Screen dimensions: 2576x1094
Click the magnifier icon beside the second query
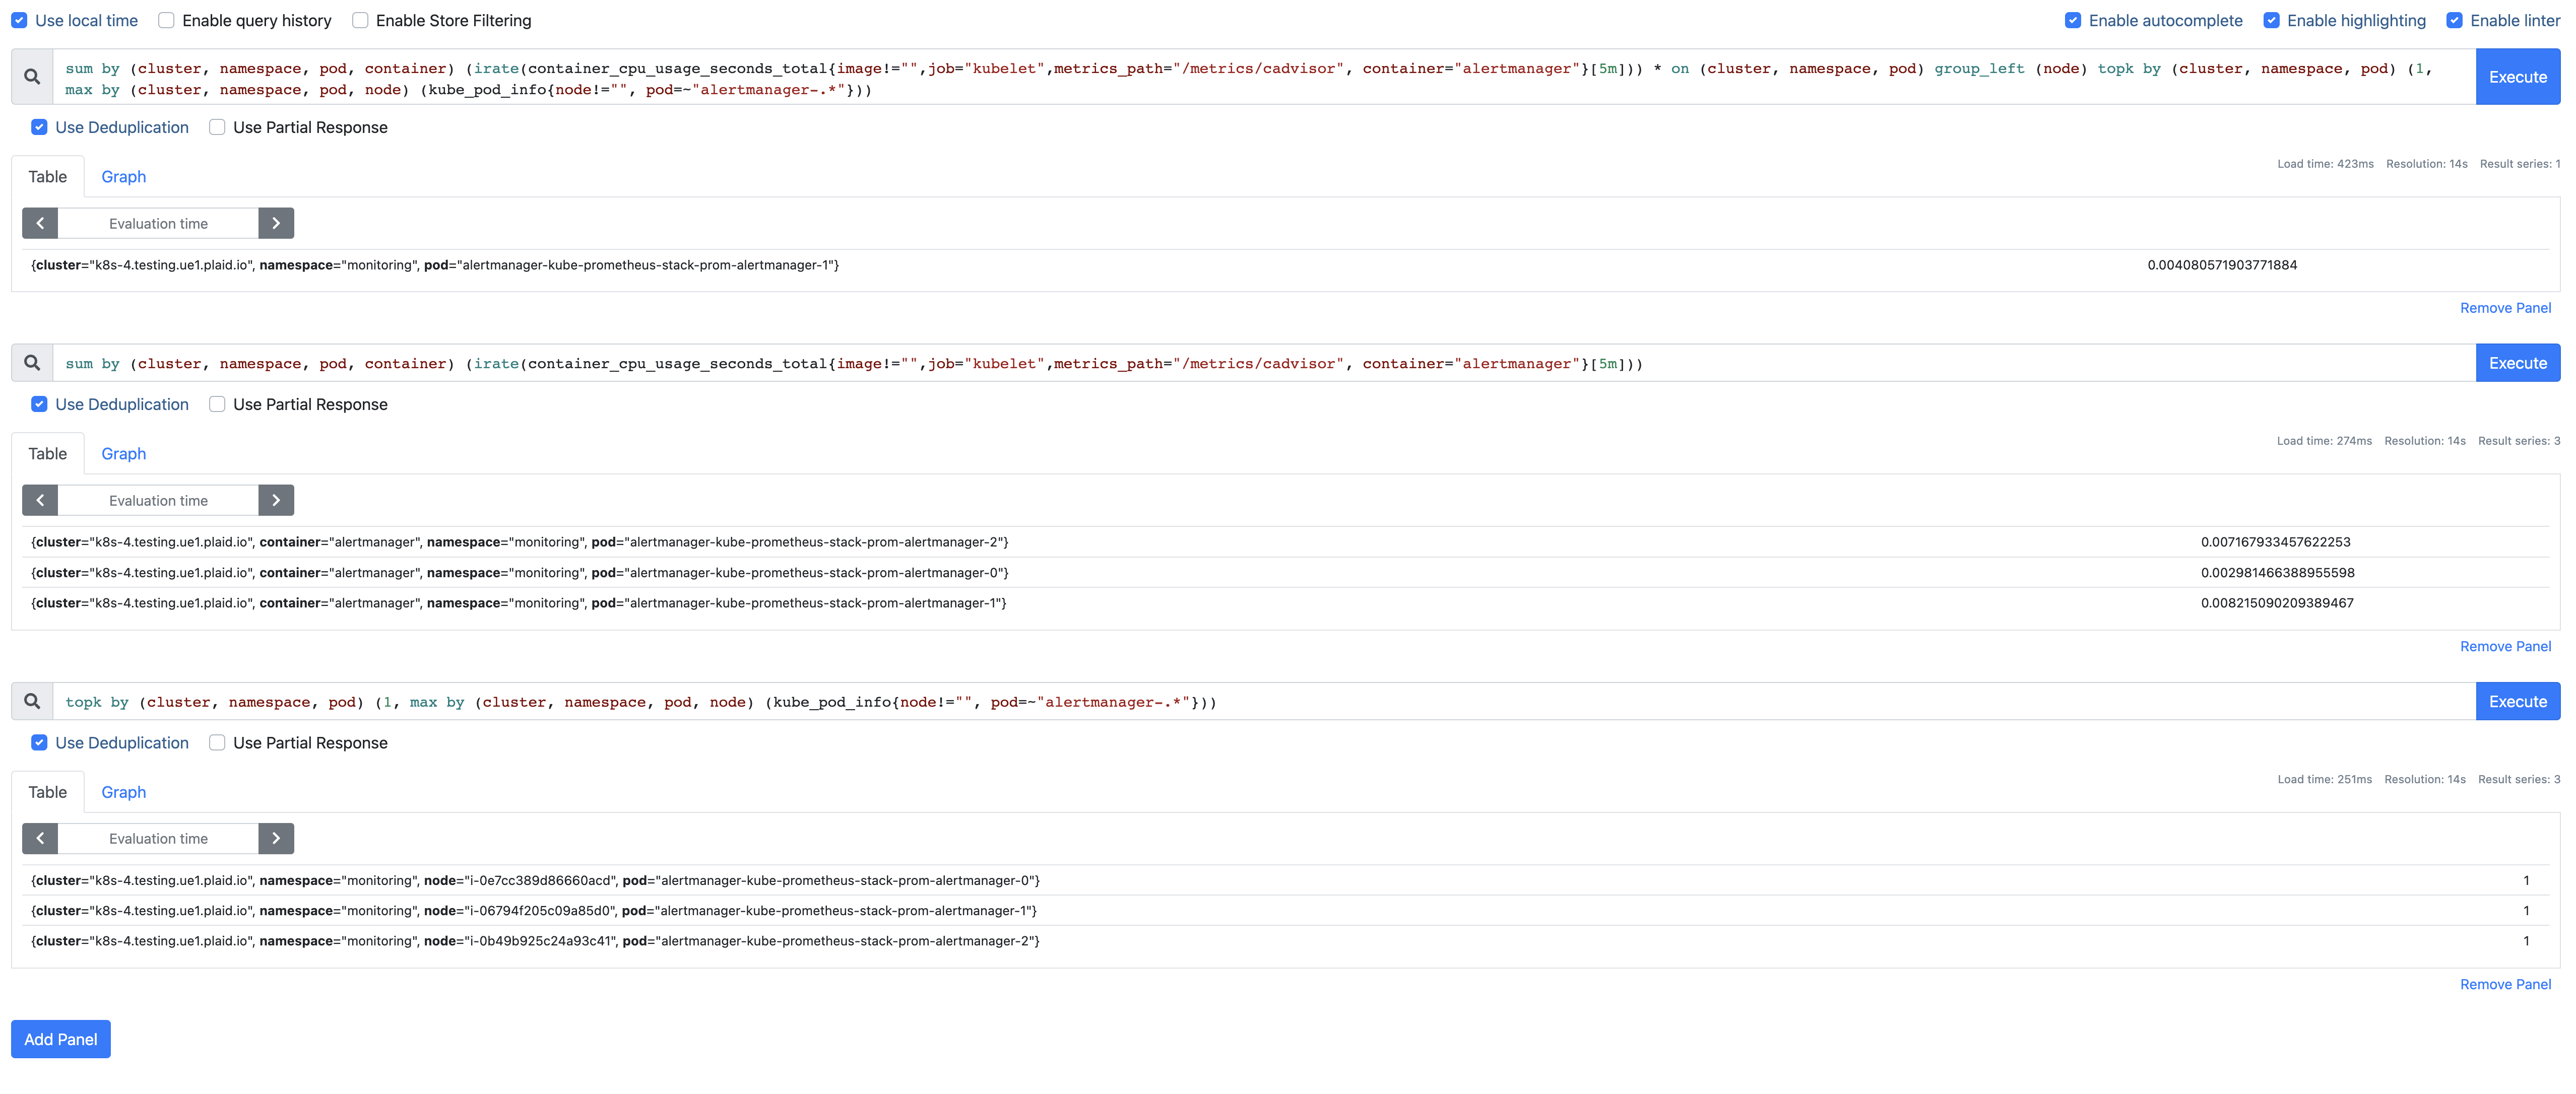click(x=31, y=363)
